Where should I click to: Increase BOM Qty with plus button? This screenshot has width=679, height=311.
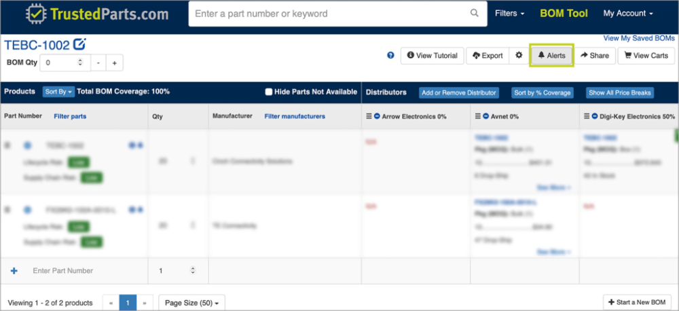[x=114, y=63]
